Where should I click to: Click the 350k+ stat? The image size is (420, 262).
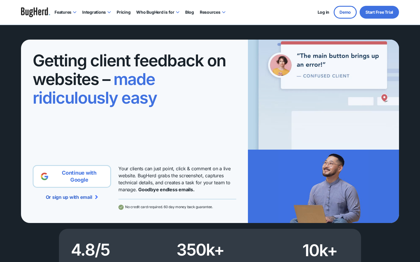point(200,250)
